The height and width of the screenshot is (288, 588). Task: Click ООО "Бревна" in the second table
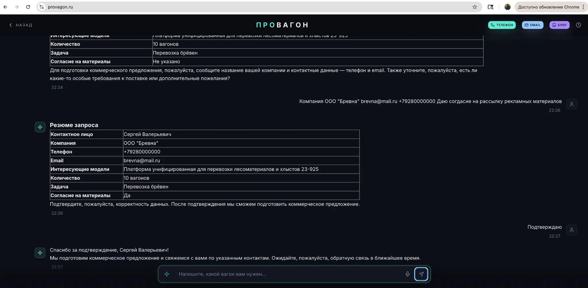[241, 143]
